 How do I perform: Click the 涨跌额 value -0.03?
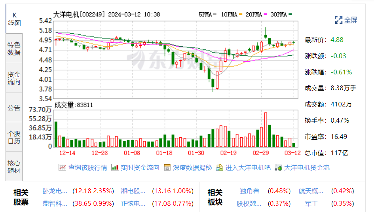click(x=338, y=56)
